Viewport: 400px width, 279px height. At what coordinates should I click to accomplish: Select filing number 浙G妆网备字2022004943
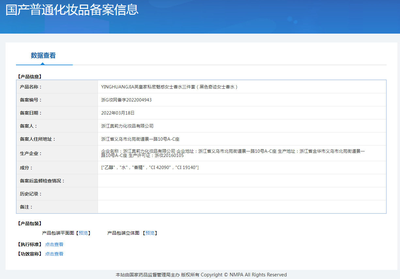[126, 100]
